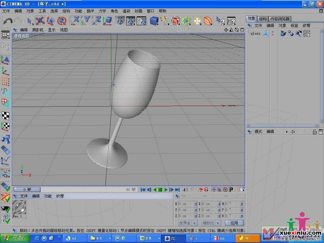Image resolution: width=324 pixels, height=243 pixels.
Task: Click the Redo arrow in the toolbar
Action: point(19,21)
